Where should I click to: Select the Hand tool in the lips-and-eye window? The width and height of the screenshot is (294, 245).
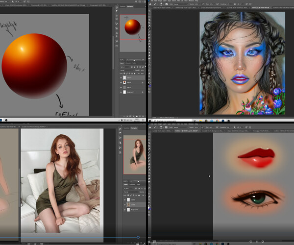[x=149, y=196]
